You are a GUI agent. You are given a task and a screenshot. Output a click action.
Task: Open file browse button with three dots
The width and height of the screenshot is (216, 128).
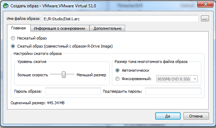coord(205,19)
